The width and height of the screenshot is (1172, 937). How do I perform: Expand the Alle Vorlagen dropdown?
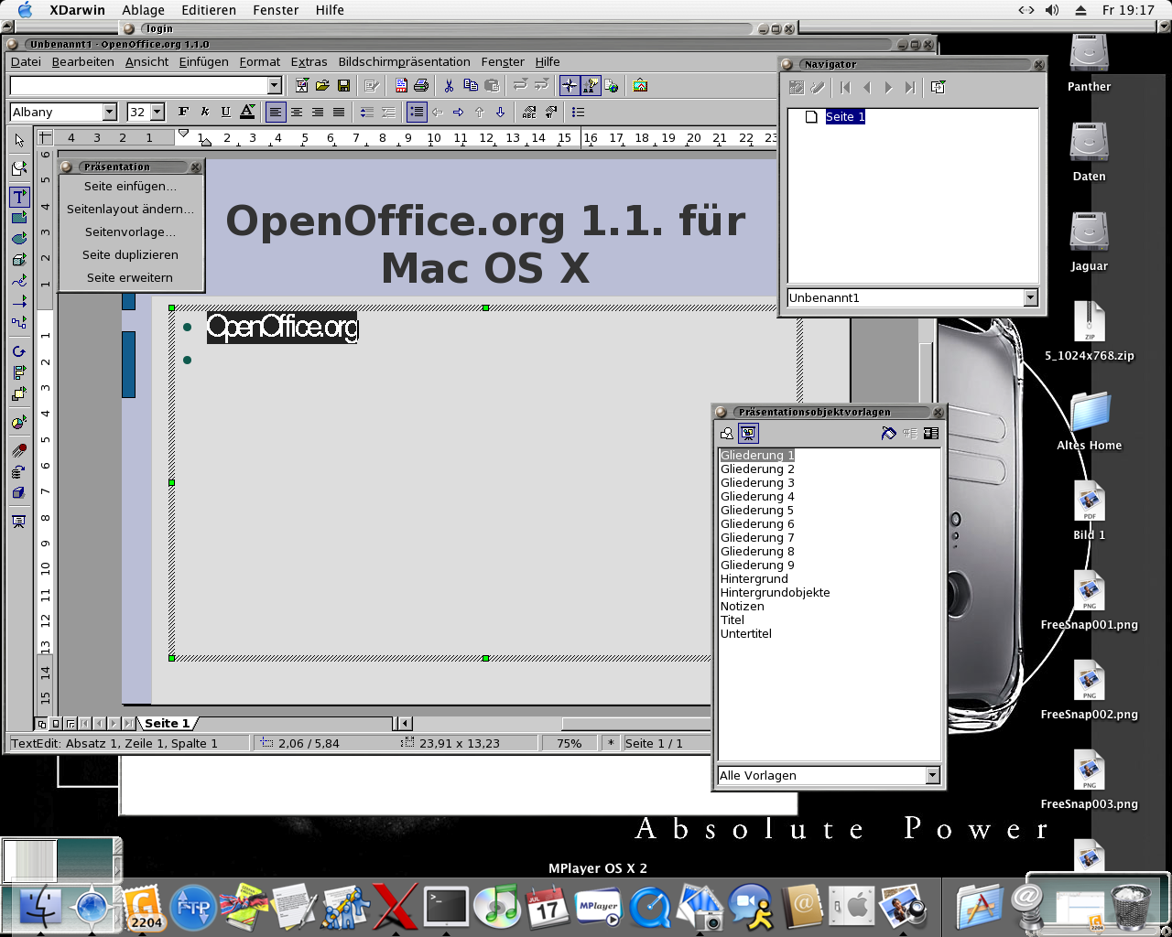(x=932, y=775)
